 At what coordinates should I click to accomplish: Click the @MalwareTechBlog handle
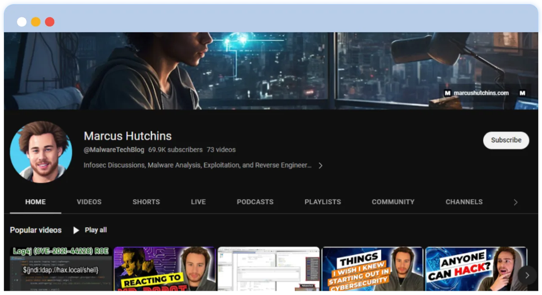[114, 150]
